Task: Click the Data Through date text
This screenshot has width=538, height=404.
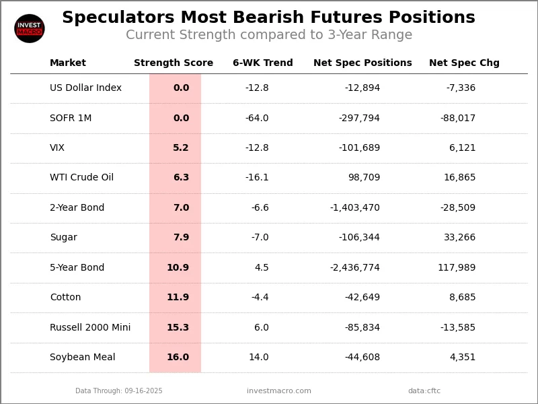Action: point(119,391)
